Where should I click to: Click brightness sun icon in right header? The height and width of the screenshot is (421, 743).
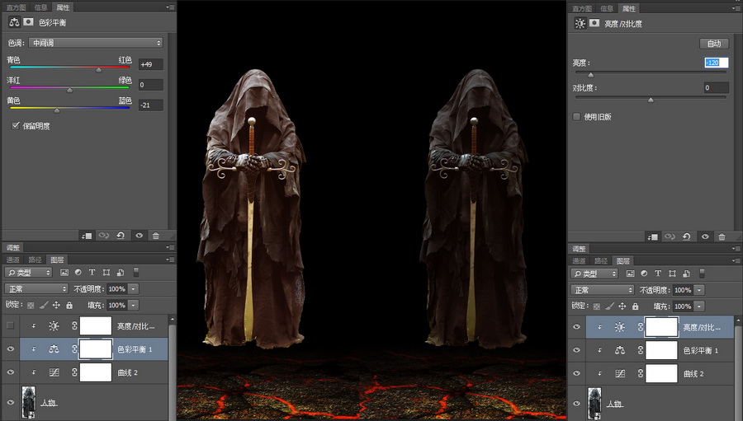580,23
